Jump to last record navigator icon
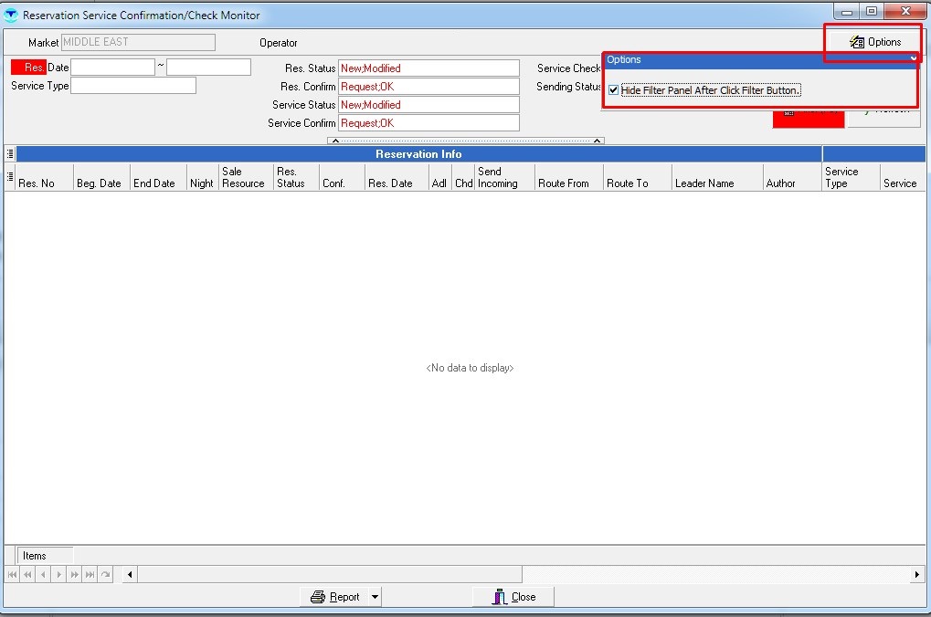This screenshot has height=617, width=931. tap(90, 574)
